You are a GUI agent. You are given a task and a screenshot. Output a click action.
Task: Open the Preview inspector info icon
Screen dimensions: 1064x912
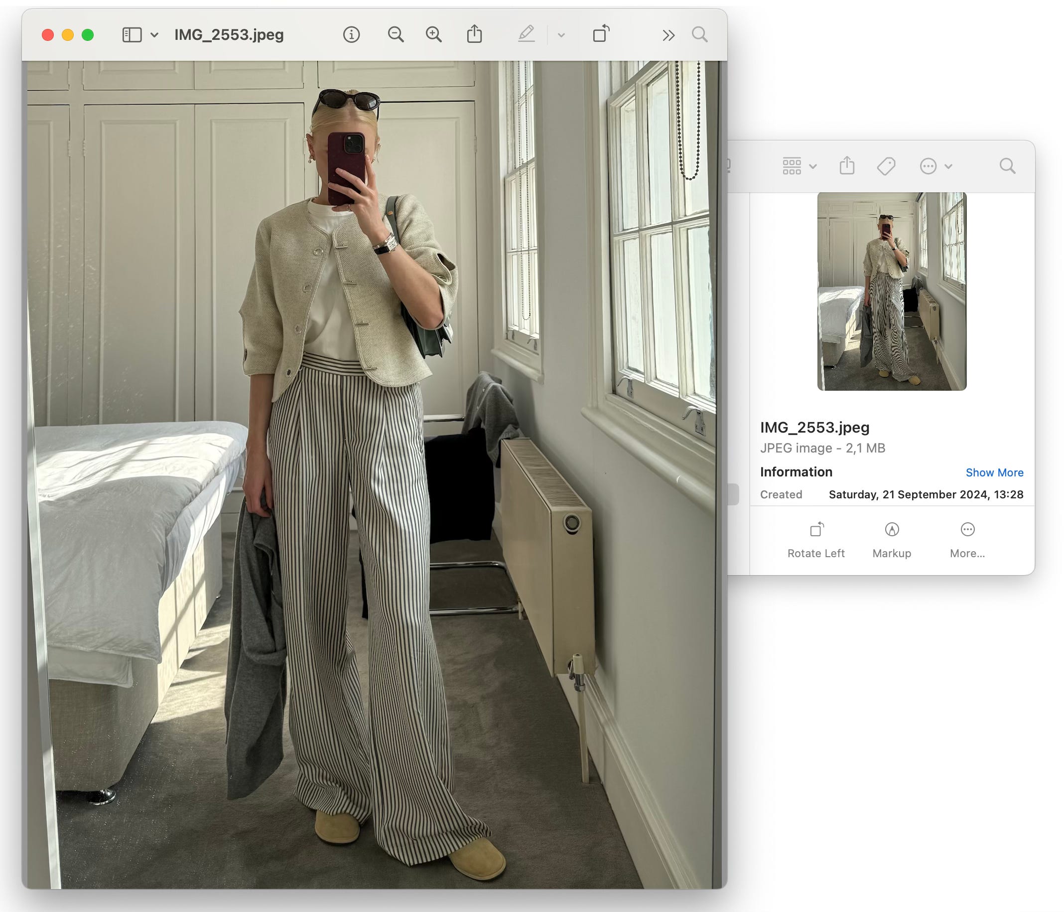[x=351, y=35]
